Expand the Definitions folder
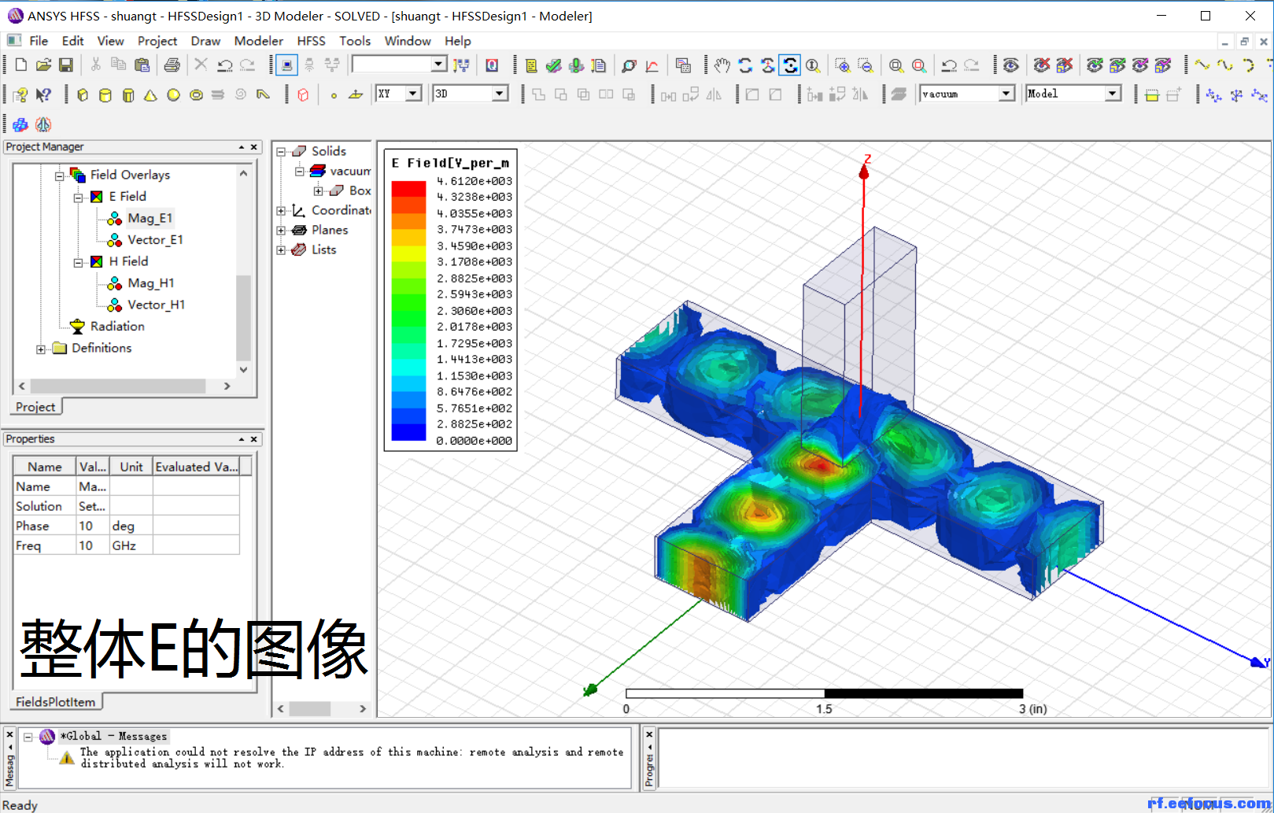The height and width of the screenshot is (813, 1274). (x=41, y=349)
